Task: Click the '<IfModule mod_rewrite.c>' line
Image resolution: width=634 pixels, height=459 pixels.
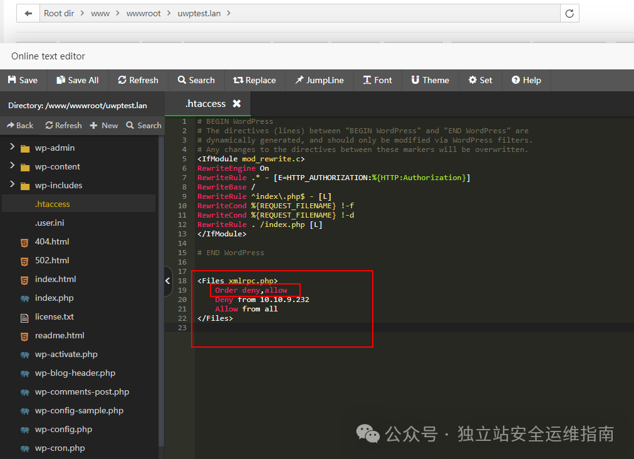Action: tap(251, 159)
